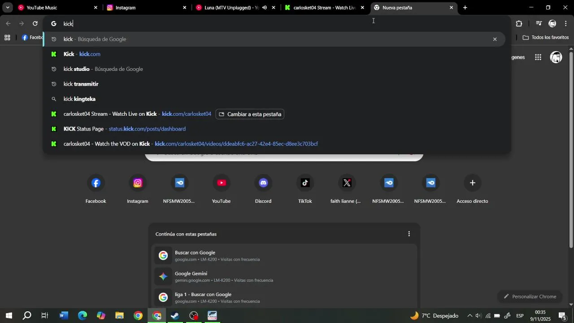The height and width of the screenshot is (323, 574).
Task: Remove the 'kick' suggestion with X
Action: pyautogui.click(x=495, y=39)
